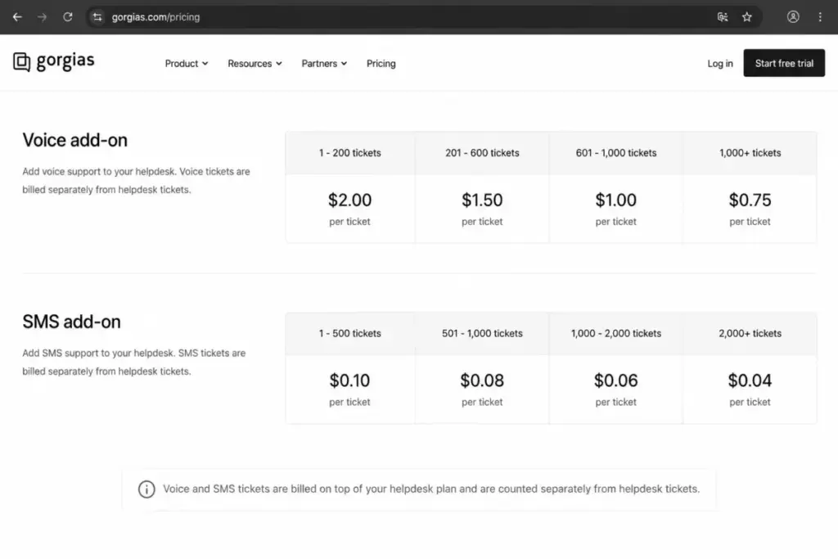The width and height of the screenshot is (838, 559).
Task: Click the $1.50 voice price
Action: tap(482, 200)
